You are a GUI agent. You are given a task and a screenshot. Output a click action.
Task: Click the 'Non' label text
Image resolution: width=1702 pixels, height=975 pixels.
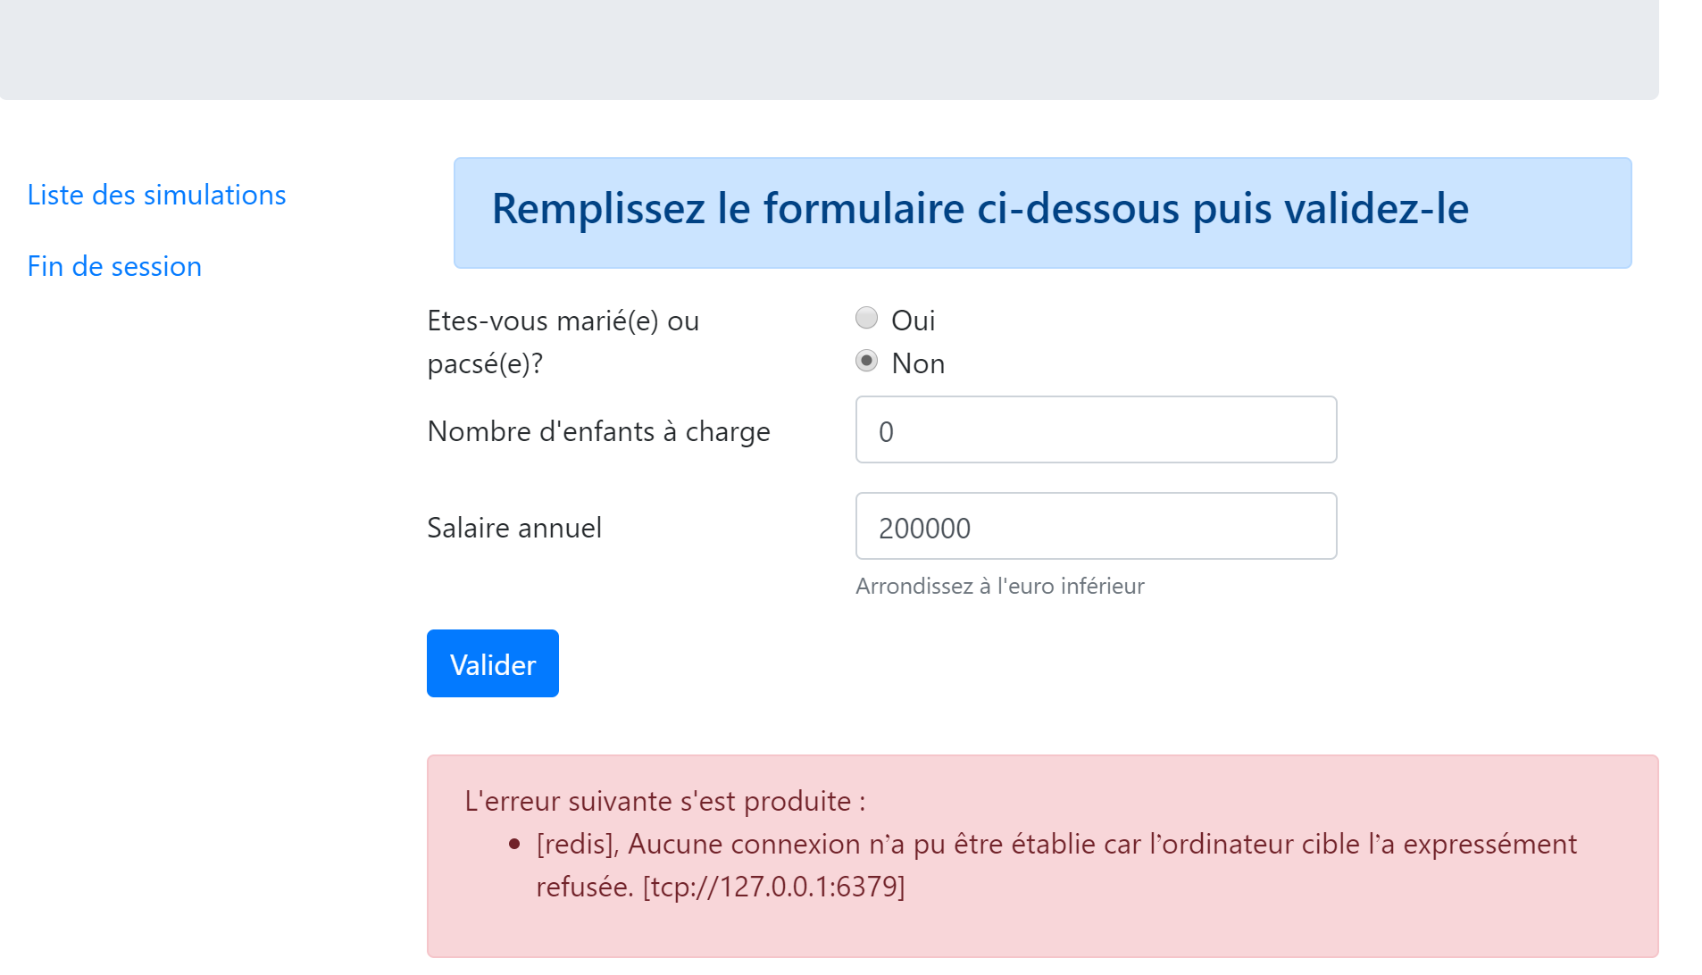(917, 363)
